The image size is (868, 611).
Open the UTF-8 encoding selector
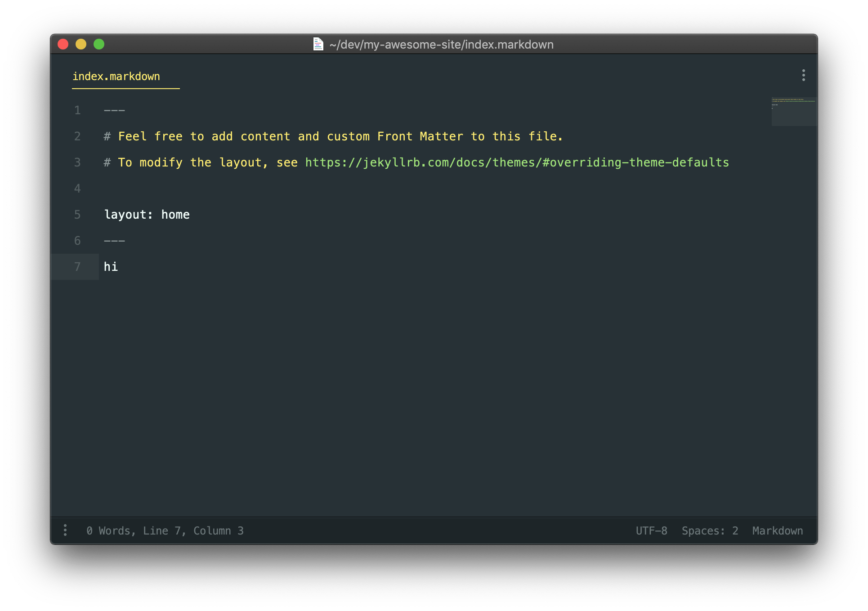651,530
